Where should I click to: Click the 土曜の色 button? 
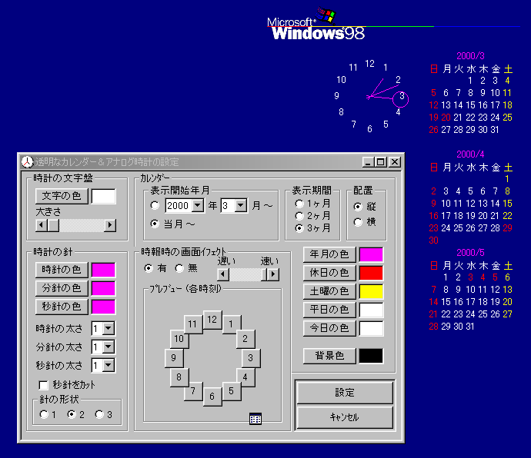329,291
